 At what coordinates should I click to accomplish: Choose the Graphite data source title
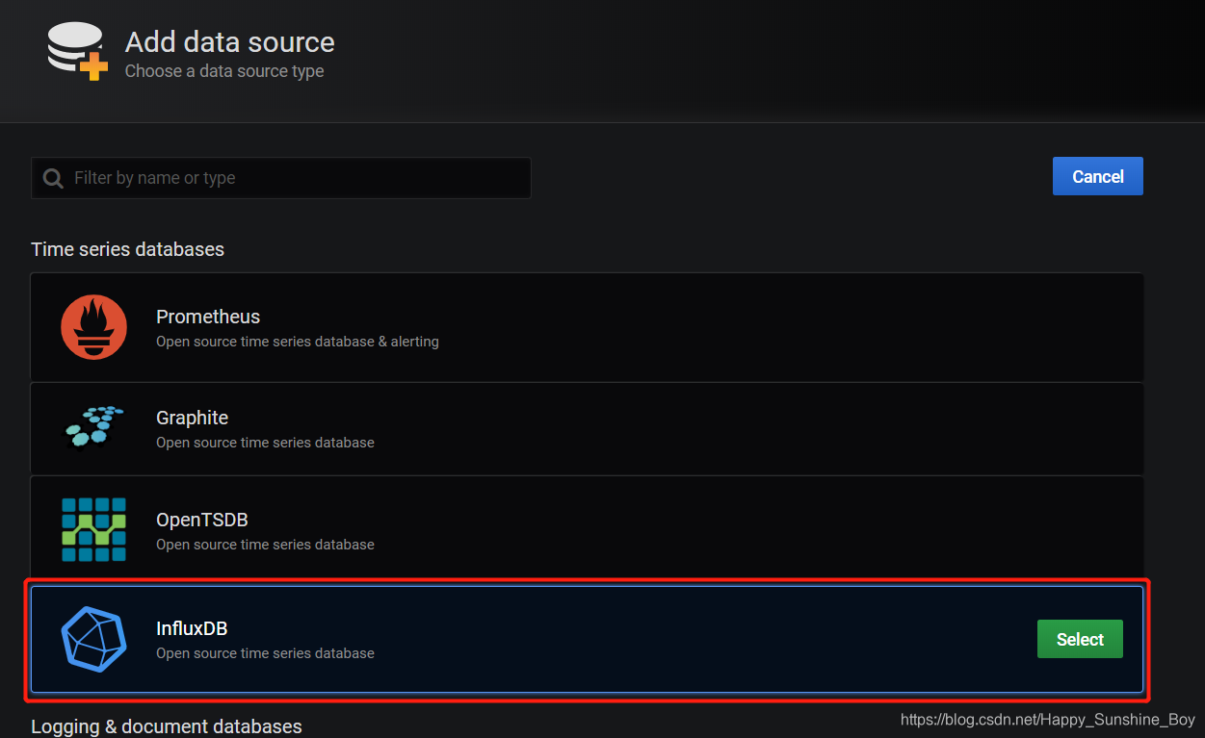193,418
